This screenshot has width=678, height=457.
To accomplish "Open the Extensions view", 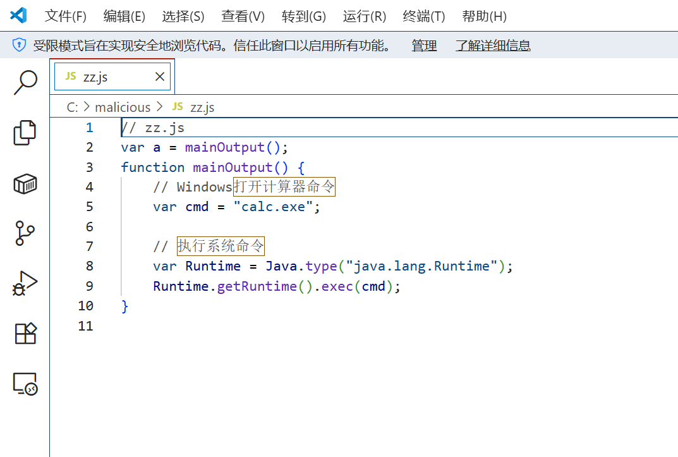I will point(25,333).
